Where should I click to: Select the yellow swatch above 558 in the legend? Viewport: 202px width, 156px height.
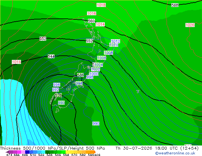(x=68, y=152)
